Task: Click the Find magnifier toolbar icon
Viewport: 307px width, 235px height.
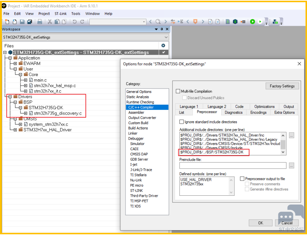Action: click(158, 22)
